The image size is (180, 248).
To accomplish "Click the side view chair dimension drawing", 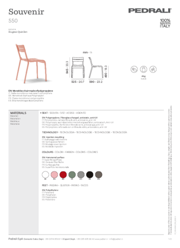I will pos(95,67).
